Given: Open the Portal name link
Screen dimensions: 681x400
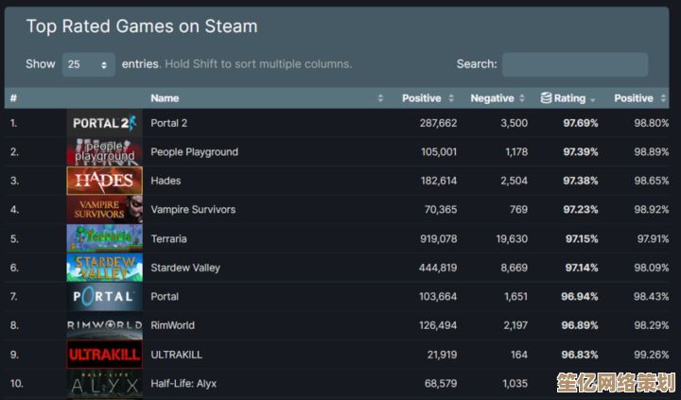Looking at the screenshot, I should (x=165, y=297).
